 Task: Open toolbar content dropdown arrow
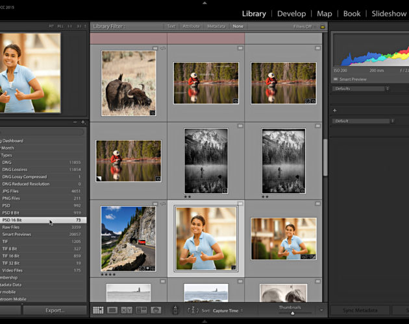[x=321, y=310]
